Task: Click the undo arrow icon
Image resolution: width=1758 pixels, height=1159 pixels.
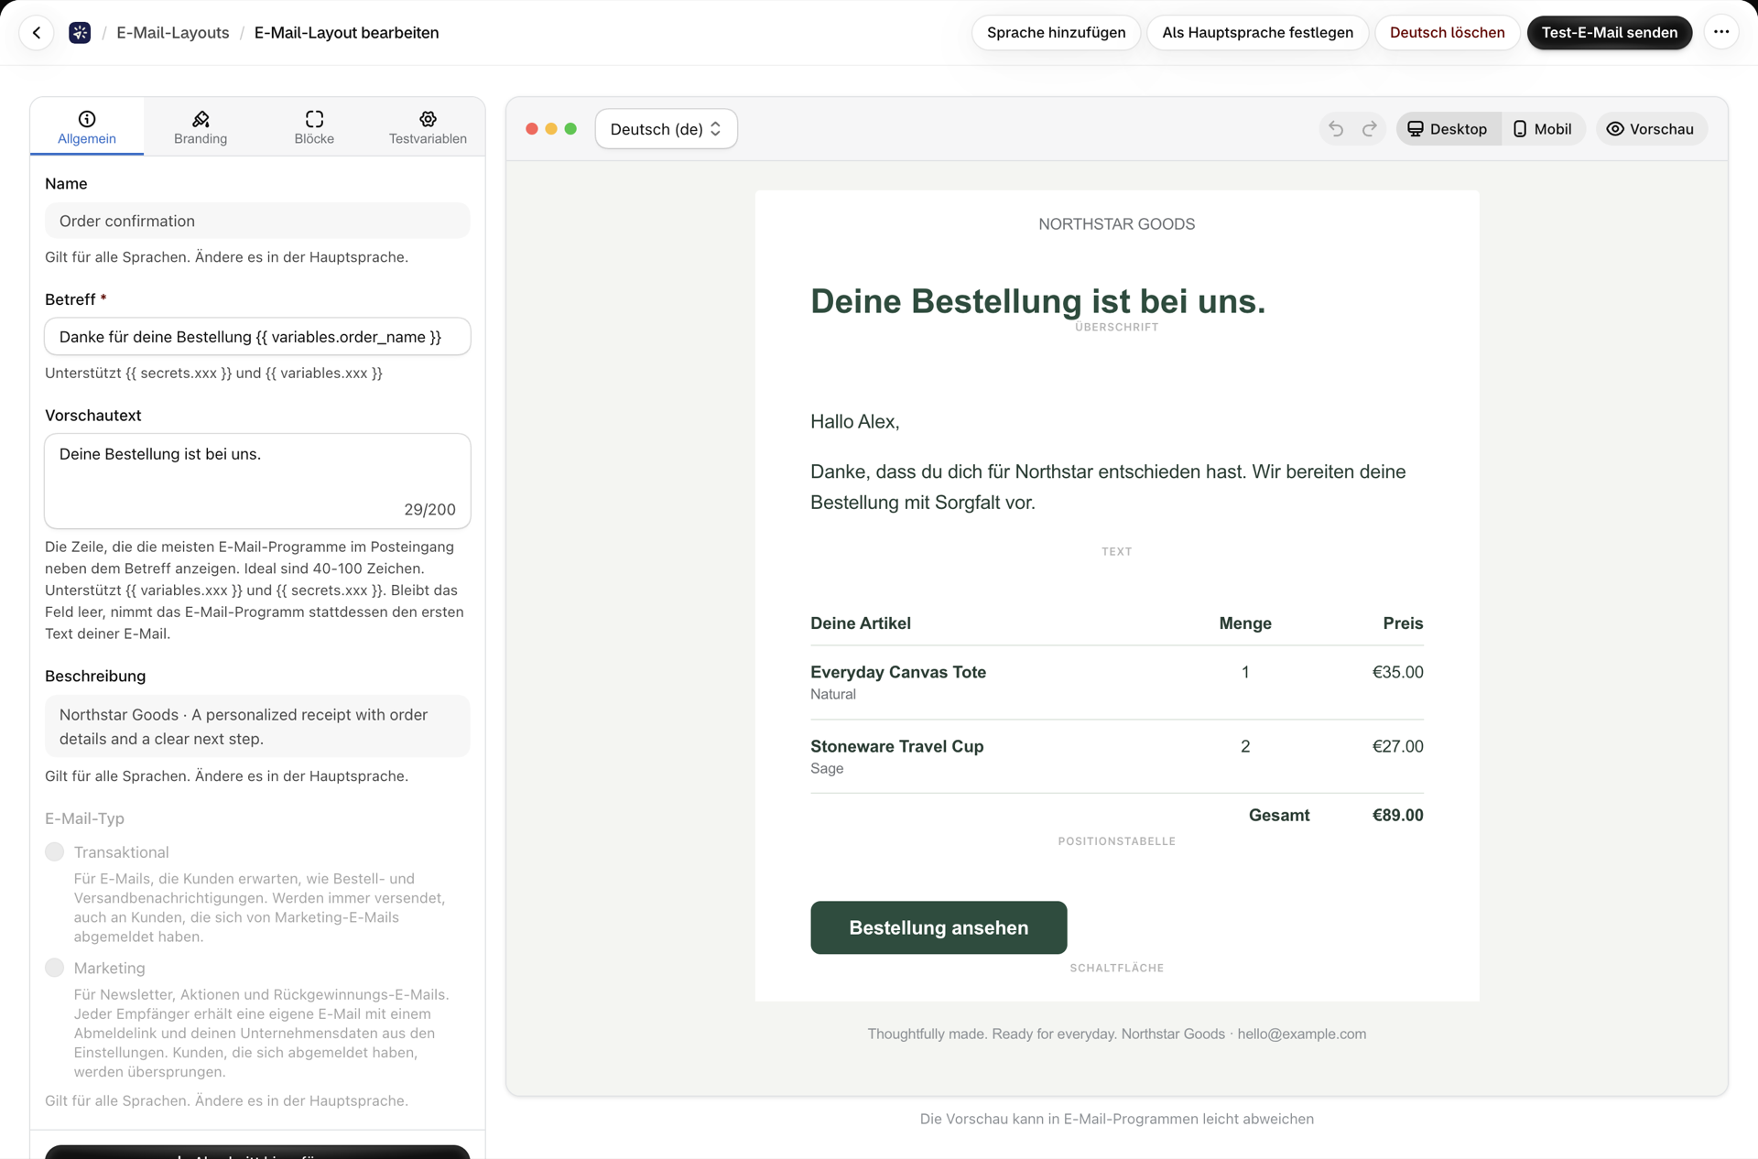Action: tap(1336, 129)
